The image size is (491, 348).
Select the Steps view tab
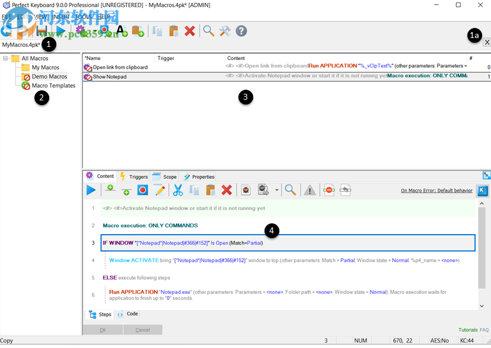click(100, 315)
